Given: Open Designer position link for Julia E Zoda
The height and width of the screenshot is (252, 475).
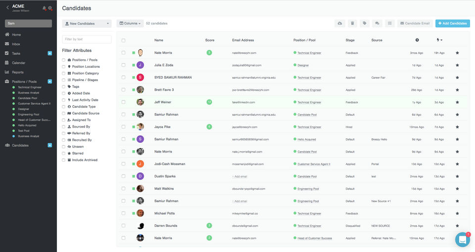Looking at the screenshot, I should (x=303, y=65).
